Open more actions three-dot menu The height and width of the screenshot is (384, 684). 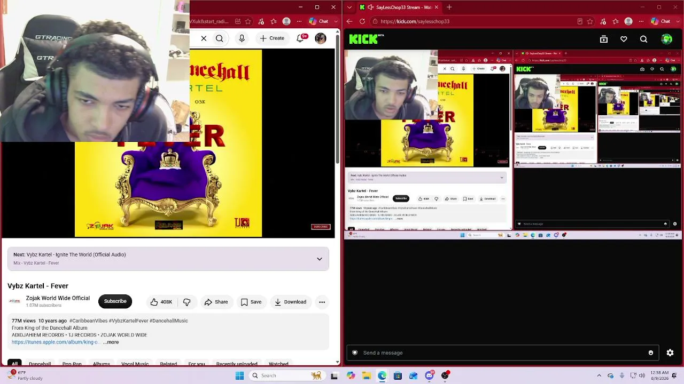[x=322, y=302]
